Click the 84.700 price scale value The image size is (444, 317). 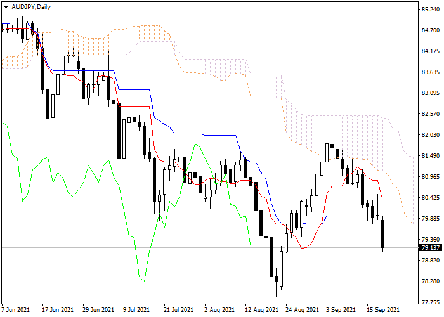(x=431, y=30)
